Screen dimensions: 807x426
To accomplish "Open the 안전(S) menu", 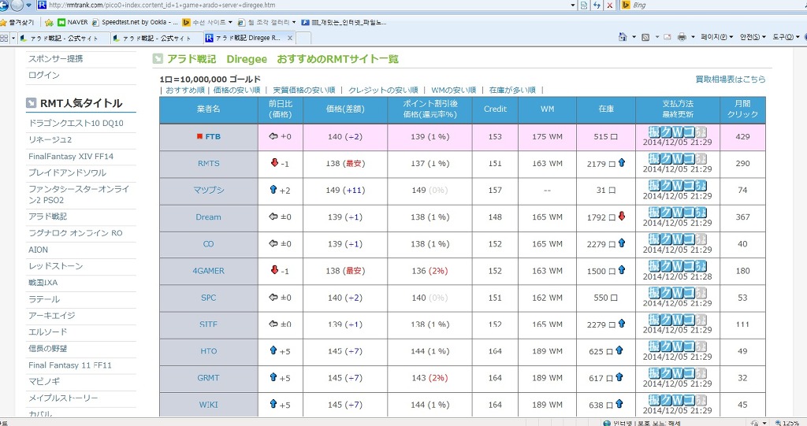I will click(x=753, y=37).
